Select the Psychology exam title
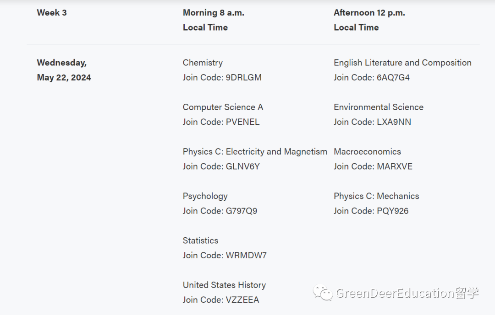 [205, 196]
